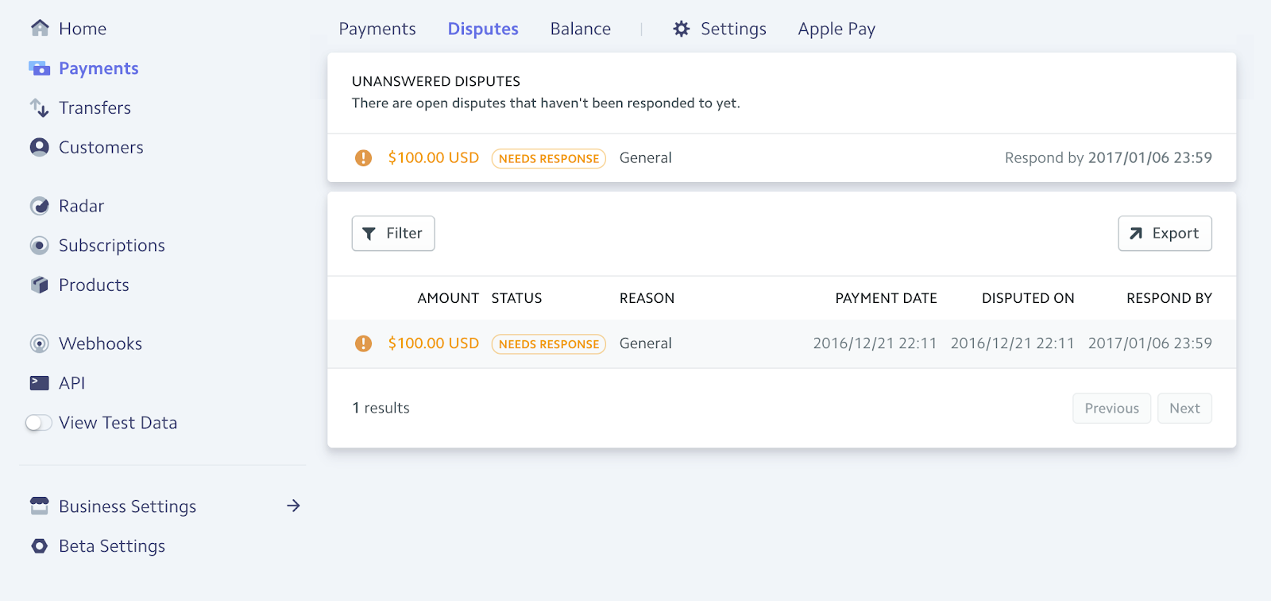Open Transfers via its arrows icon

coord(40,107)
